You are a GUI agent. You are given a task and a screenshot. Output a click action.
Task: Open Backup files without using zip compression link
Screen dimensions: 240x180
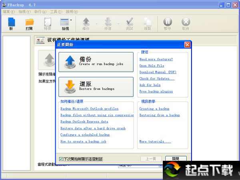coord(97,115)
